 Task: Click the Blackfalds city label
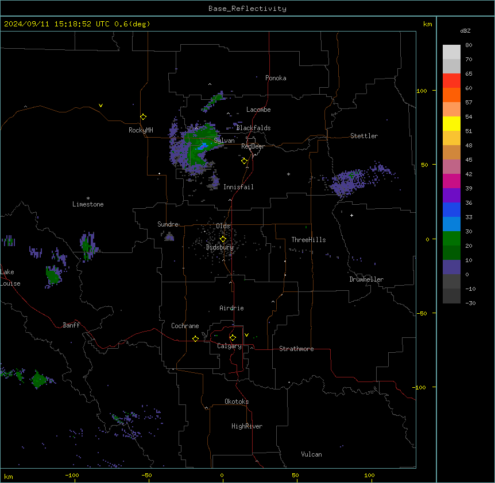(x=253, y=128)
